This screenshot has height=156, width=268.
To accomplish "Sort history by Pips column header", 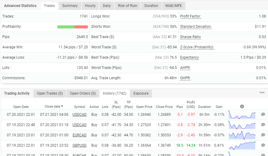I will pyautogui.click(x=180, y=107).
